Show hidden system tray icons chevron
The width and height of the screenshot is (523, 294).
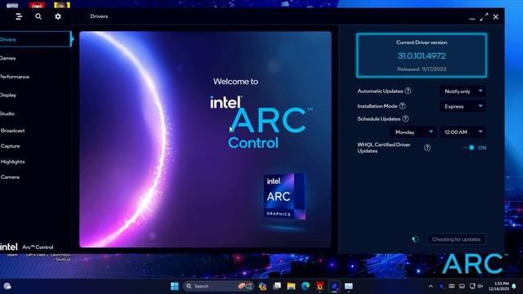pyautogui.click(x=431, y=286)
